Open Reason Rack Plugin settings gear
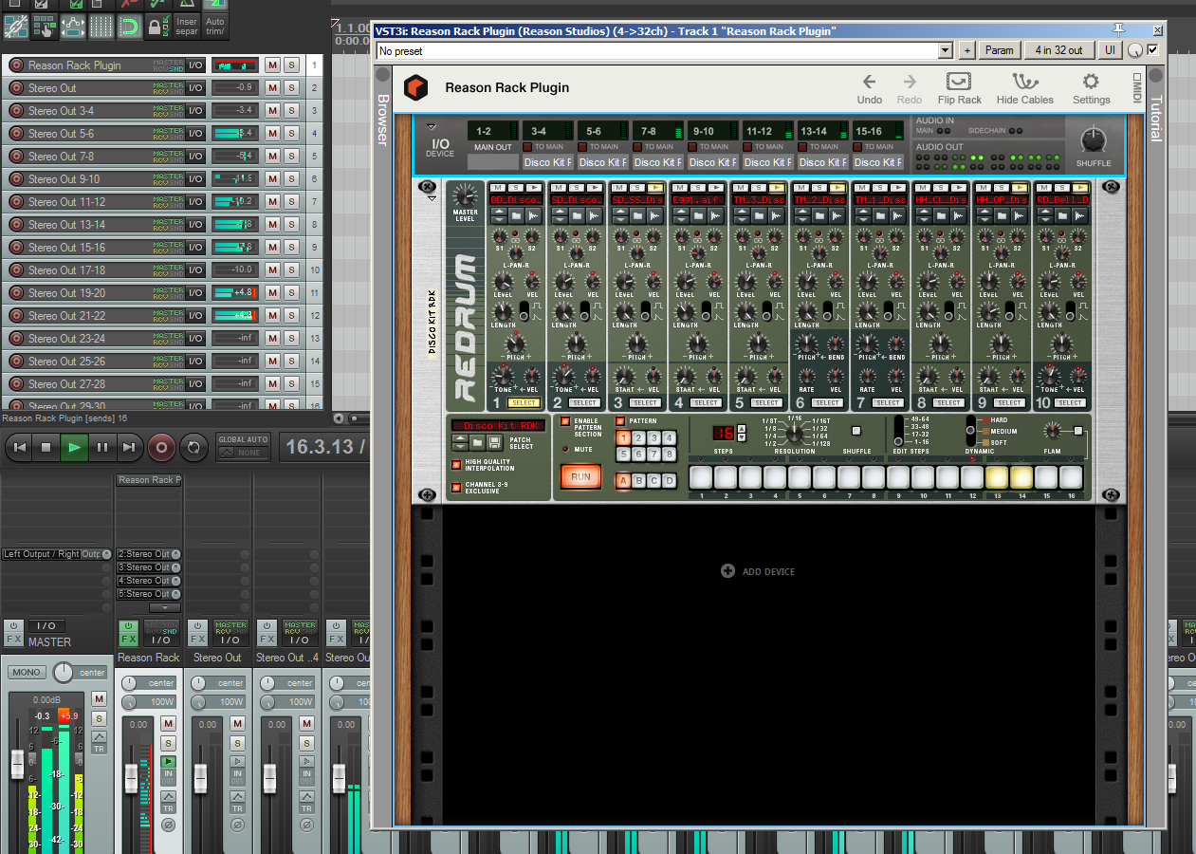The height and width of the screenshot is (854, 1196). [x=1092, y=82]
